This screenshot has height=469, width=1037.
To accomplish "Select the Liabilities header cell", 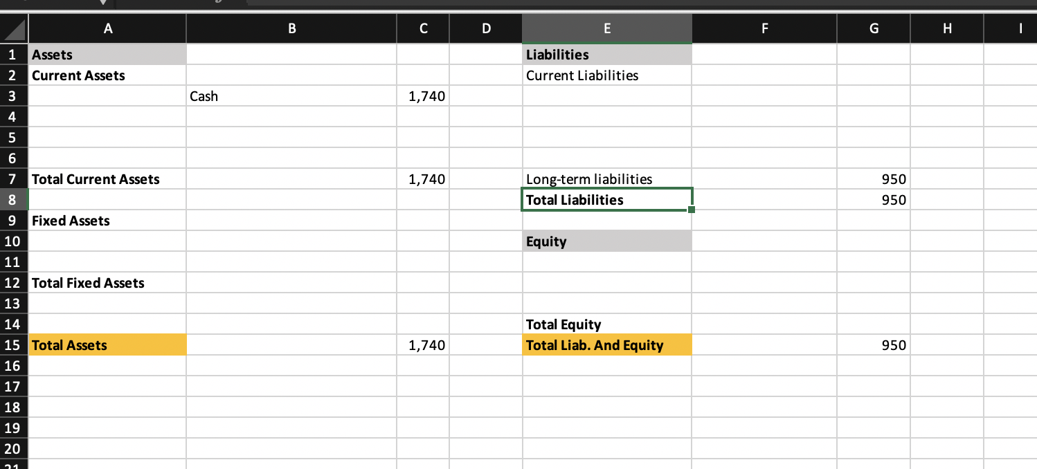I will pyautogui.click(x=606, y=55).
